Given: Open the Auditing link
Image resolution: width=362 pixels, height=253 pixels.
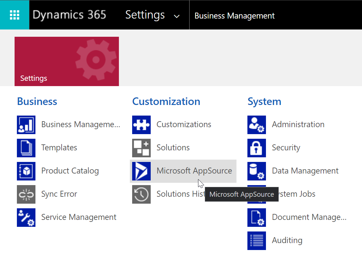Looking at the screenshot, I should [x=287, y=240].
